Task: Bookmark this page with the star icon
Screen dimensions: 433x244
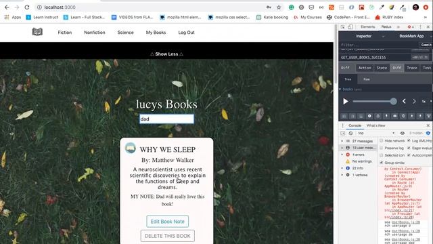Action: [x=279, y=7]
